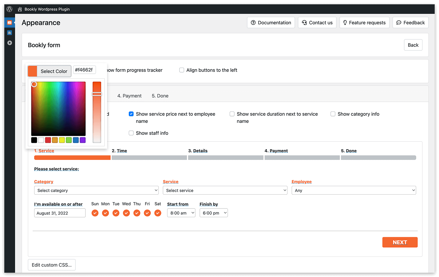Pick the green preset swatch
The height and width of the screenshot is (277, 439).
click(69, 140)
